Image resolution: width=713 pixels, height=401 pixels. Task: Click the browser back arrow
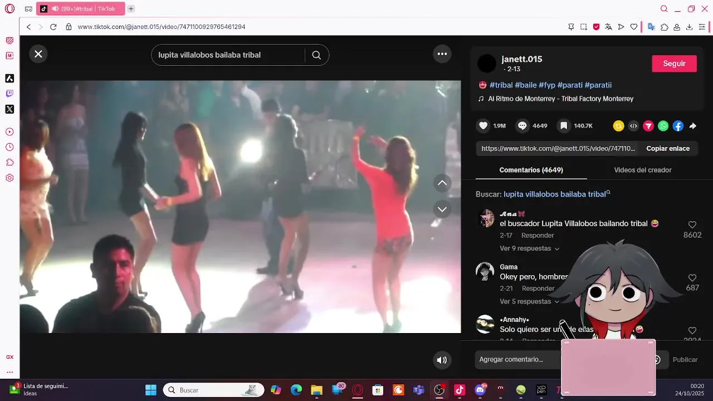pos(29,27)
